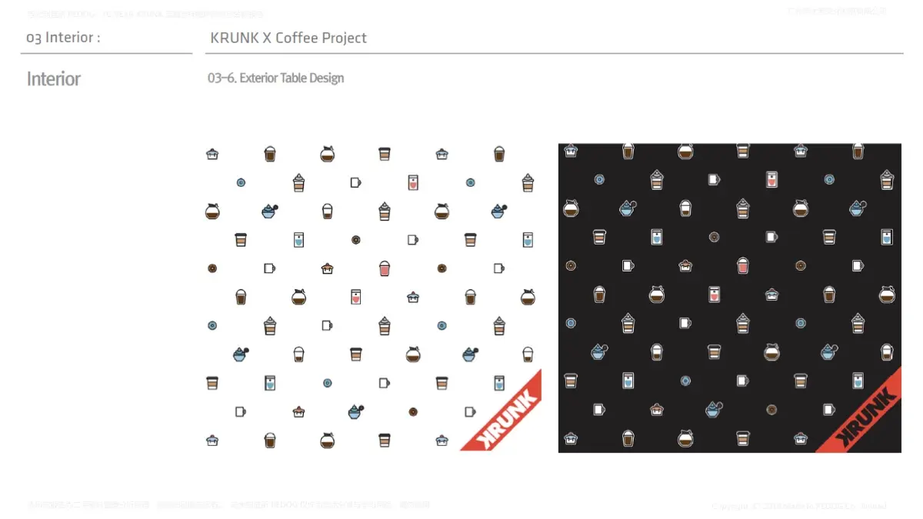Click brown donut beside white-pattern KRUNK banner
The image size is (923, 519).
(413, 412)
